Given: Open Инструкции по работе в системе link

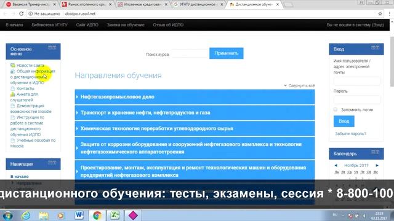Looking at the screenshot, I should pyautogui.click(x=27, y=126).
